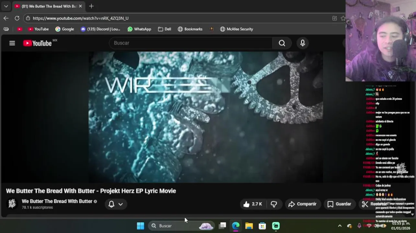Open File Explorer from the taskbar

pyautogui.click(x=249, y=226)
